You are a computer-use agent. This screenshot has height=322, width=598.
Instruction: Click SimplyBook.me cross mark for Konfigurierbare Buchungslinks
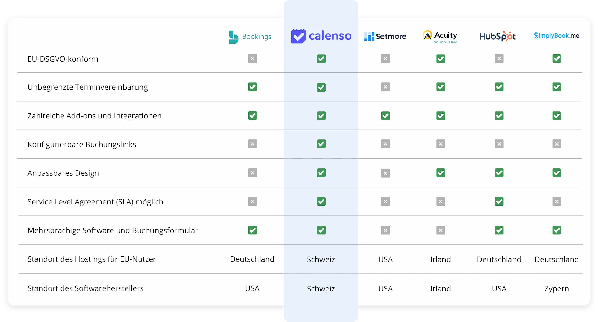[x=557, y=144]
